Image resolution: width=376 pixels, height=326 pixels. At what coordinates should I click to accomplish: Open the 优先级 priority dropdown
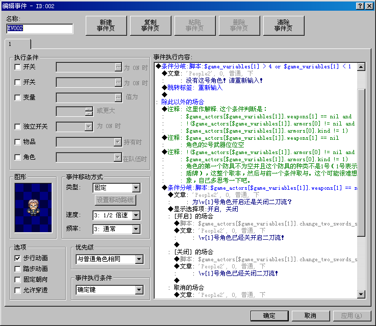[x=139, y=259]
